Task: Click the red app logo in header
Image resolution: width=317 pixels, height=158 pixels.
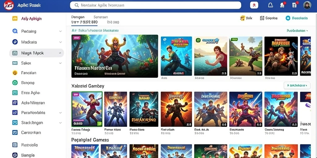Action: click(x=9, y=5)
